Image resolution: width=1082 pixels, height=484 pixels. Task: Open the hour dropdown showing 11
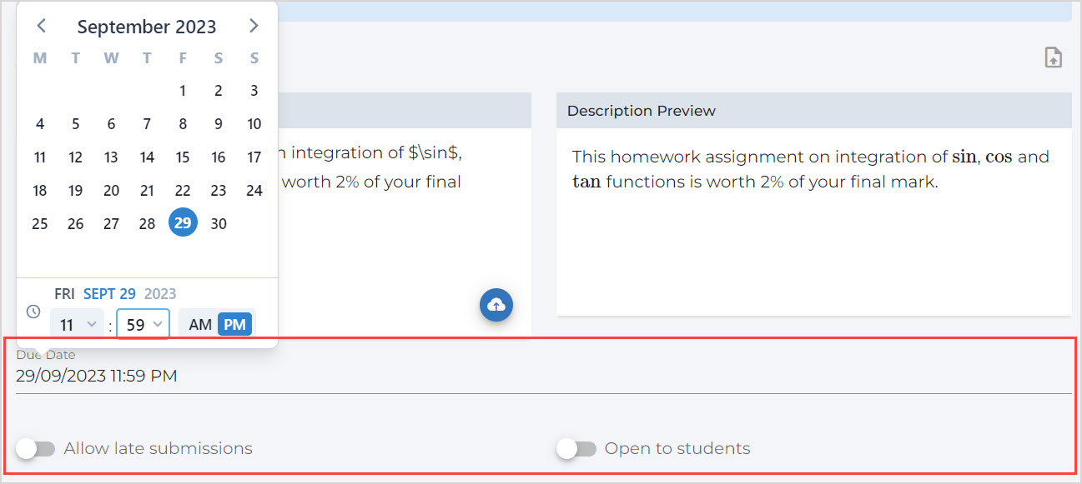[x=78, y=325]
